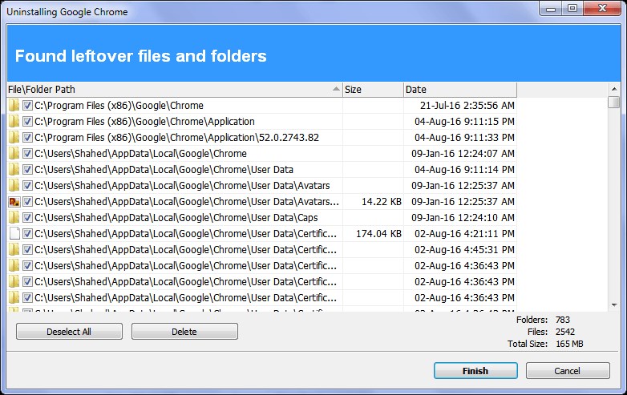This screenshot has width=627, height=395.
Task: Cancel the uninstall dialog
Action: (x=568, y=371)
